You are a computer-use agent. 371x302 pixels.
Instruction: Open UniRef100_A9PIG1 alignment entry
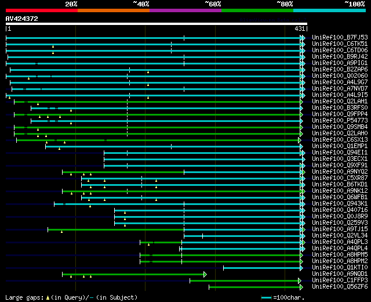tap(340, 63)
